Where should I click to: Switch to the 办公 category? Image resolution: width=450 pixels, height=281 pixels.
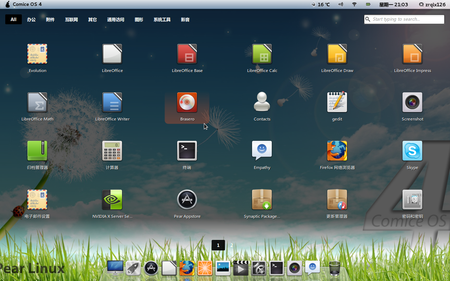[31, 20]
